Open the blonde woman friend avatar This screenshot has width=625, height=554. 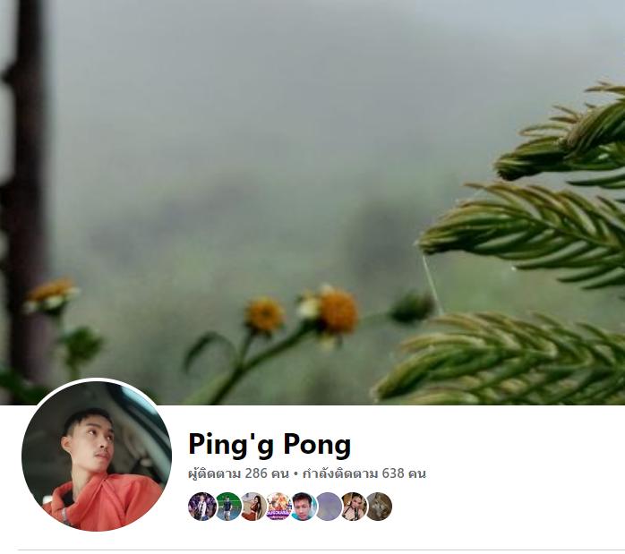coord(354,507)
